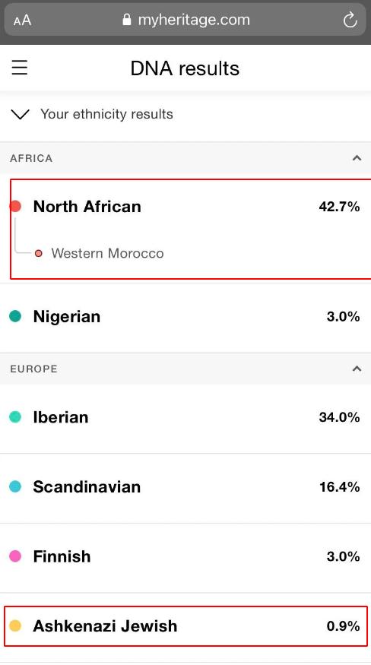Click the pink Finnish color dot
This screenshot has height=665, width=371.
coord(15,556)
